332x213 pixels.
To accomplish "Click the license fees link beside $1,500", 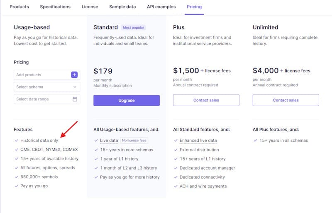I will pyautogui.click(x=218, y=71).
